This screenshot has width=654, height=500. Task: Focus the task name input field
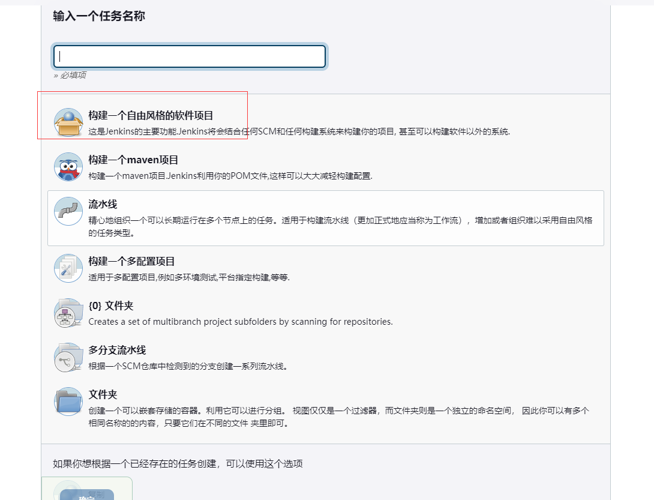(190, 56)
